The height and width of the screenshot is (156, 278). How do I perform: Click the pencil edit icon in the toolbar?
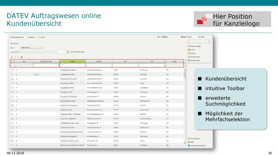(x=15, y=57)
